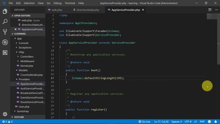This screenshot has height=124, width=220.
Task: Open the Go menu
Action: click(x=48, y=3)
